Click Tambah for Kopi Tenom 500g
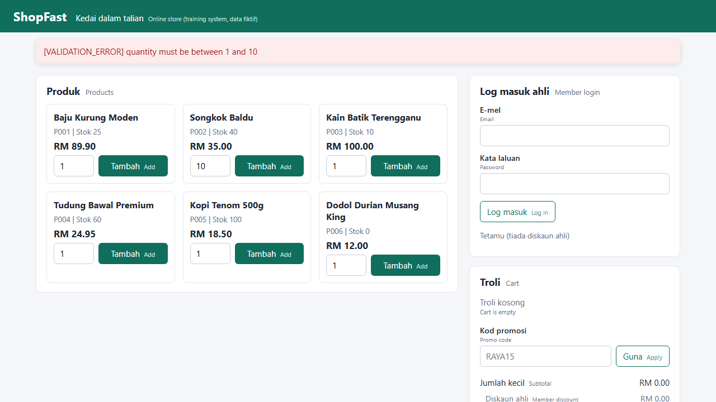 click(269, 253)
